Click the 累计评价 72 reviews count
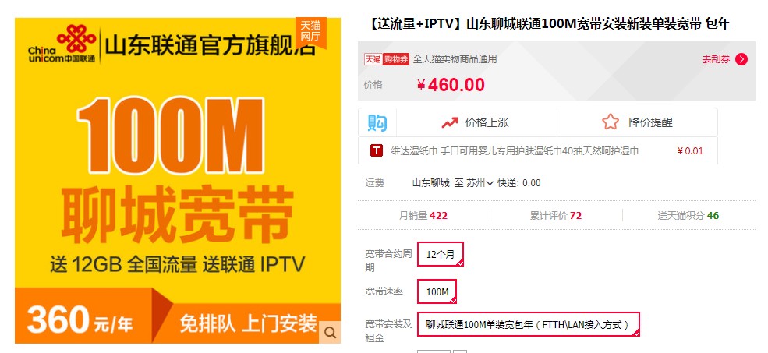Viewport: 768px width, 353px height. click(x=556, y=215)
